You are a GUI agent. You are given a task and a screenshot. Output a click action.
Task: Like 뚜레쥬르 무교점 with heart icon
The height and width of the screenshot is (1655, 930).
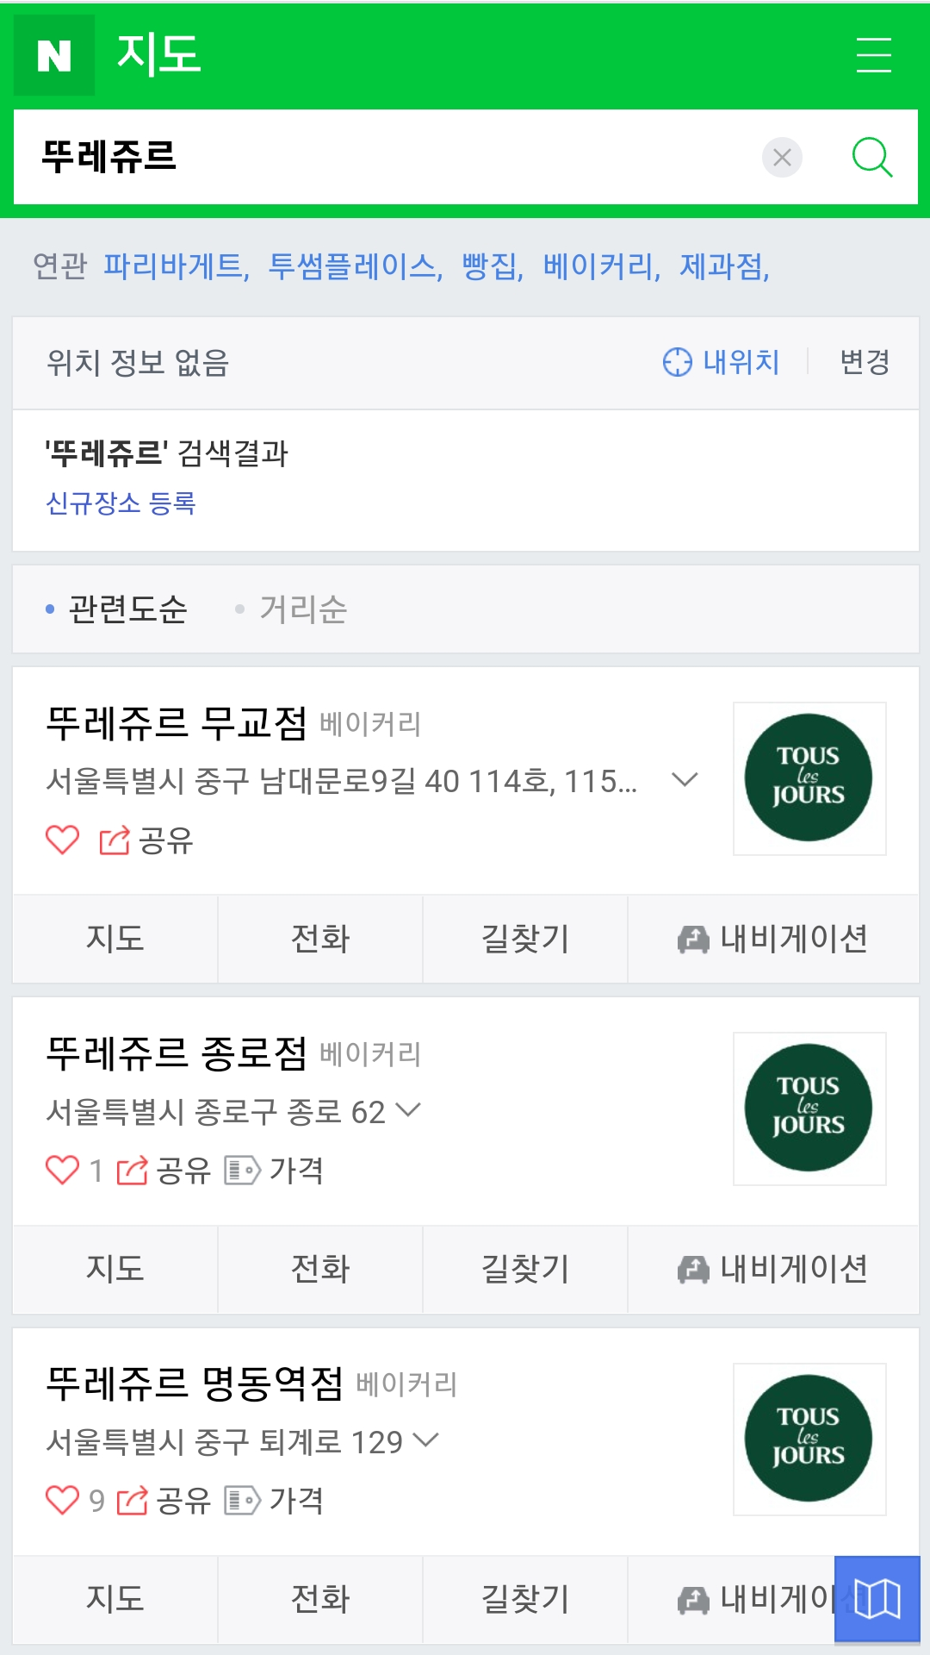click(x=62, y=840)
